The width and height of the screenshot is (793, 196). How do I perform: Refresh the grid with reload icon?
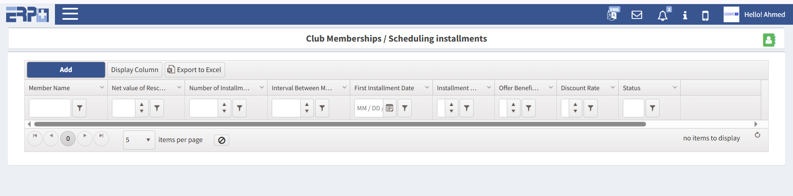(757, 135)
